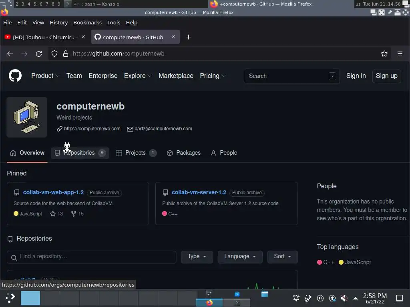Open the collab-vm-server-1.2 repository
Image resolution: width=410 pixels, height=307 pixels.
click(199, 192)
